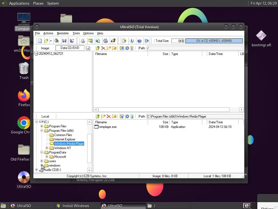Click the Compress ISO toolbar icon
This screenshot has width=278, height=209.
(90, 41)
